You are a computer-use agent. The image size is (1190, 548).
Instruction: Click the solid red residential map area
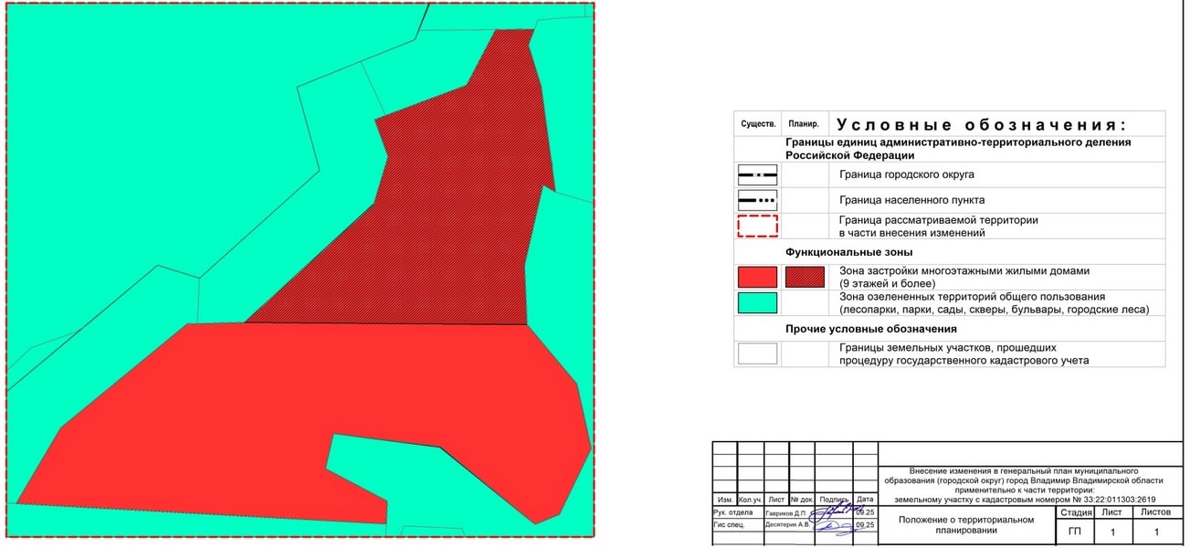[274, 411]
